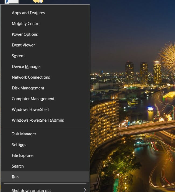This screenshot has height=192, width=175.
Task: Open Task Manager
Action: pyautogui.click(x=45, y=134)
